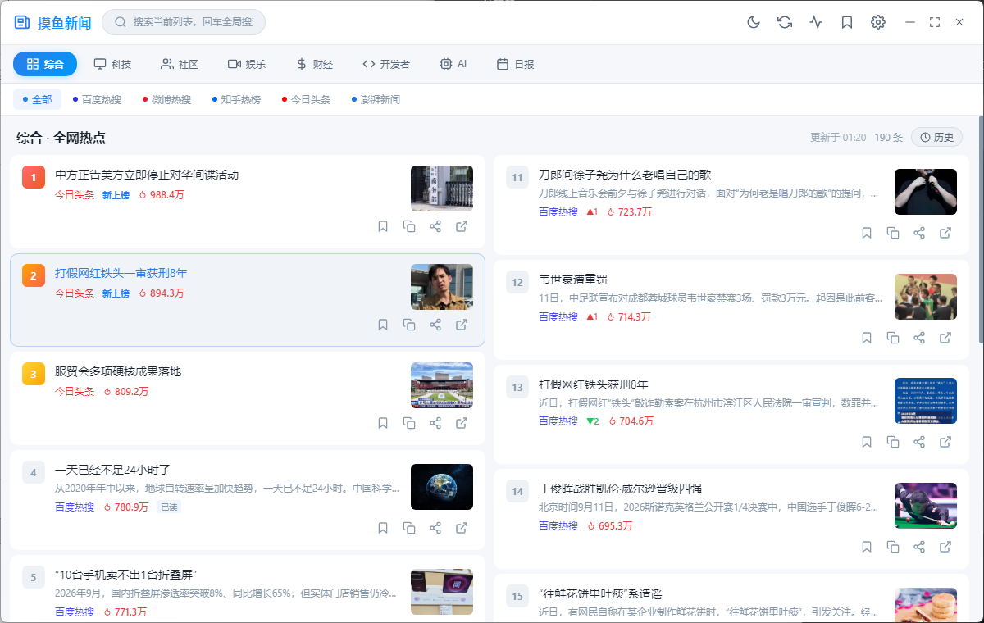Share 韦世豪遭重罚 news item
The height and width of the screenshot is (623, 984).
tap(919, 338)
